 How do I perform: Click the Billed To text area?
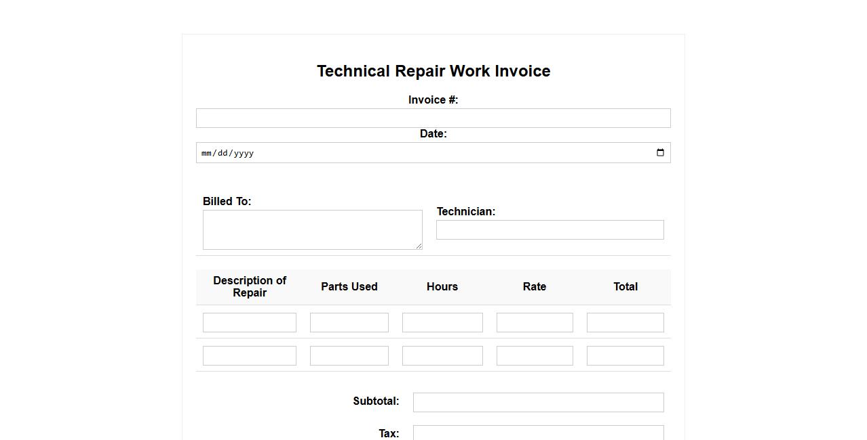pos(312,229)
